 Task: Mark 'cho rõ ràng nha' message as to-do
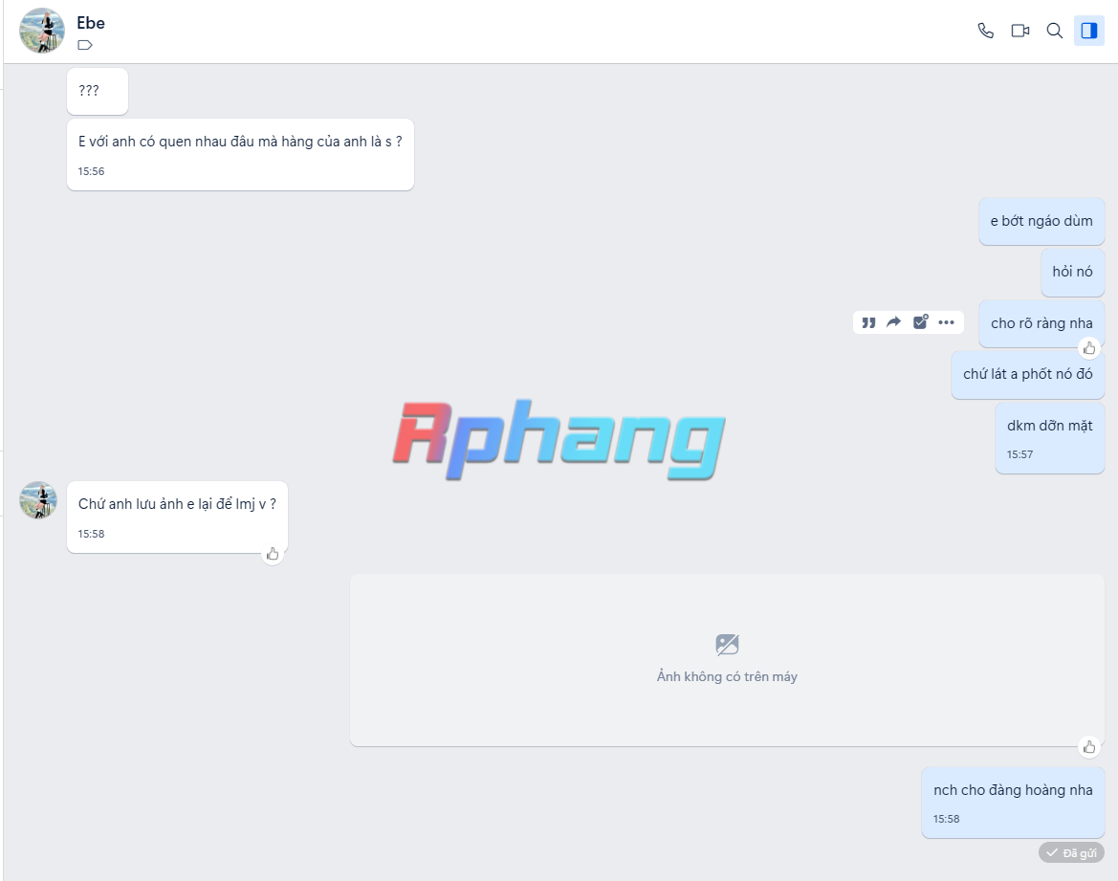coord(920,321)
